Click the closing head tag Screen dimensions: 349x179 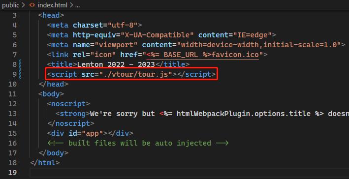[54, 84]
